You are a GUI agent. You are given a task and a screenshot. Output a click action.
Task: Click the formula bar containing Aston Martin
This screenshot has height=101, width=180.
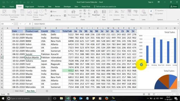[x=105, y=24]
